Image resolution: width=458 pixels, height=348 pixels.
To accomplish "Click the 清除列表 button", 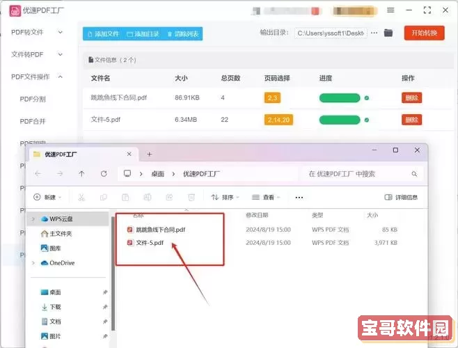I will coord(183,34).
